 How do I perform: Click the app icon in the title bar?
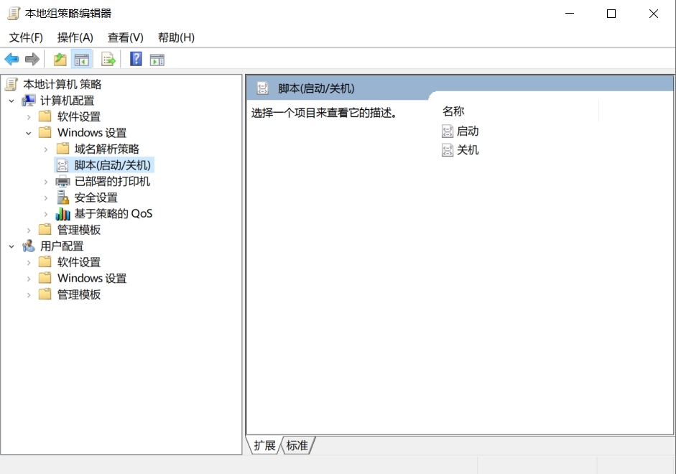click(x=14, y=14)
